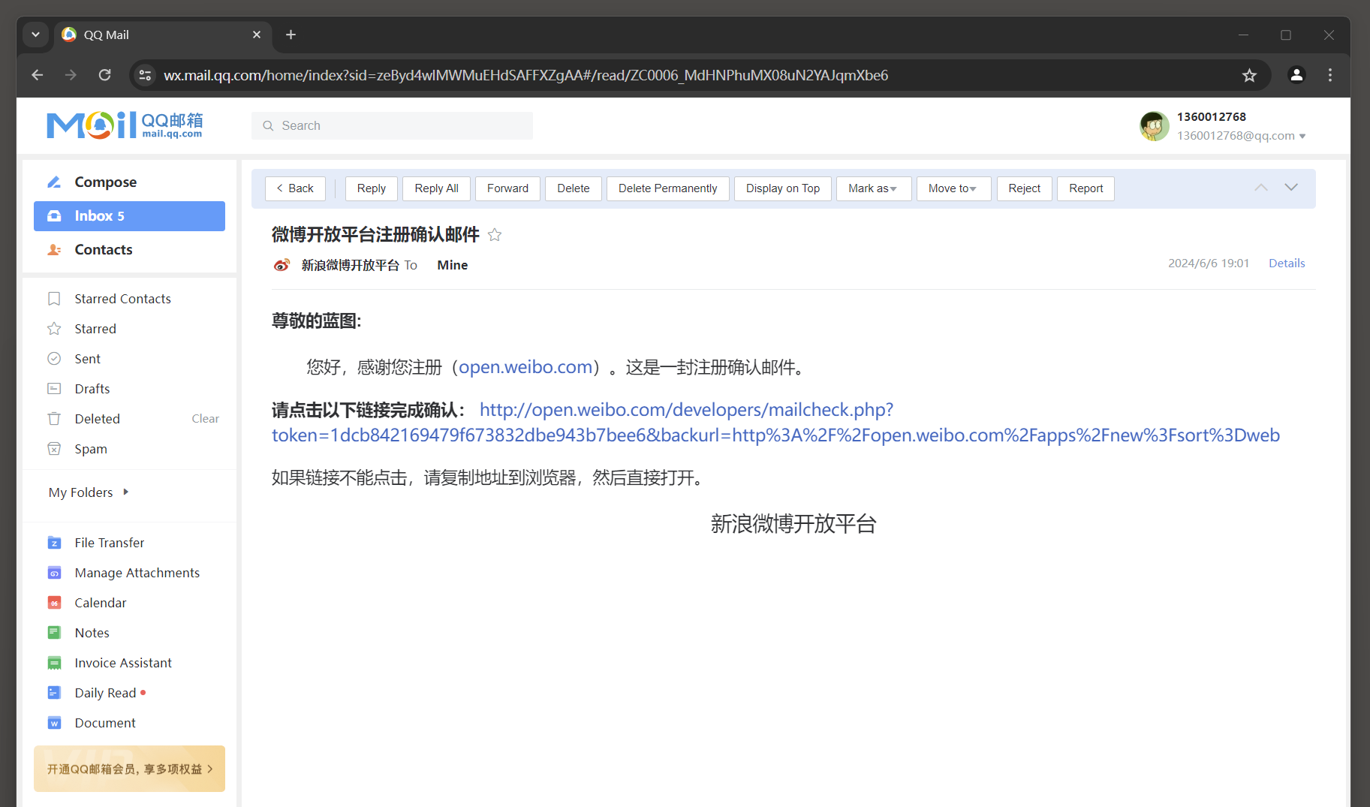Click in the Search field
The height and width of the screenshot is (807, 1370).
[392, 126]
